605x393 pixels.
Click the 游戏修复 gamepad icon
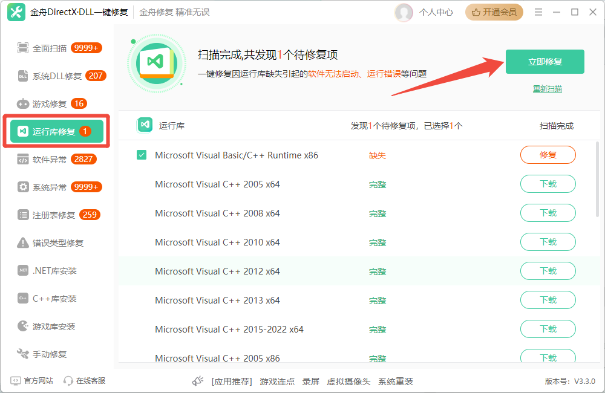(23, 104)
